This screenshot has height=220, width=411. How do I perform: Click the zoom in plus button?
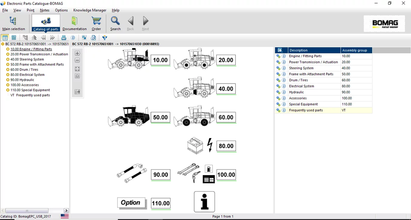(x=77, y=53)
